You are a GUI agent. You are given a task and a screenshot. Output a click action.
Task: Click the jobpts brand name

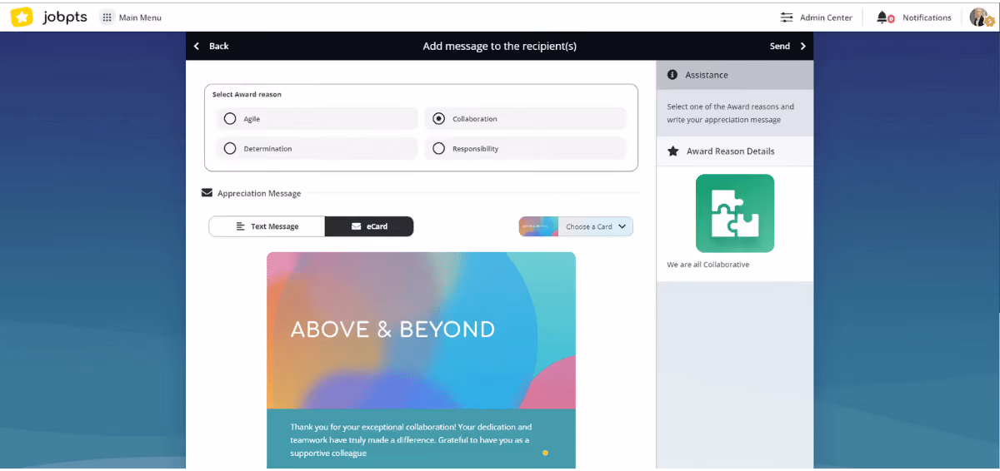tap(64, 17)
